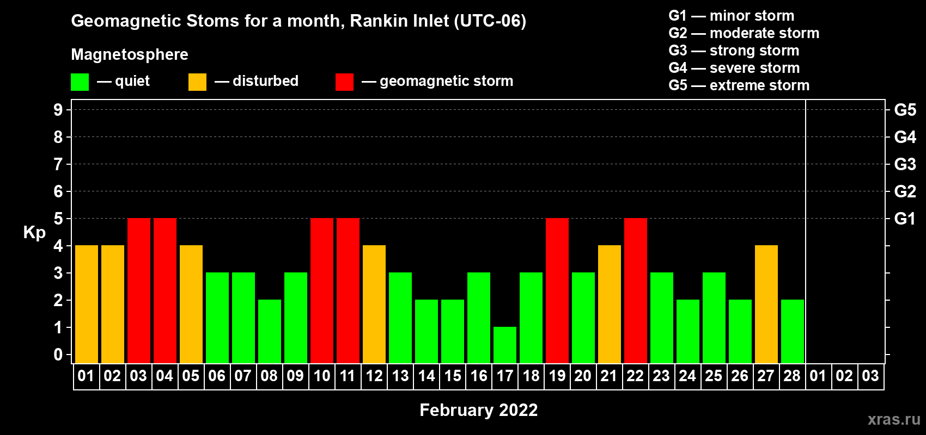The height and width of the screenshot is (435, 926).
Task: Click the 'disturbed' legend label
Action: click(x=265, y=81)
